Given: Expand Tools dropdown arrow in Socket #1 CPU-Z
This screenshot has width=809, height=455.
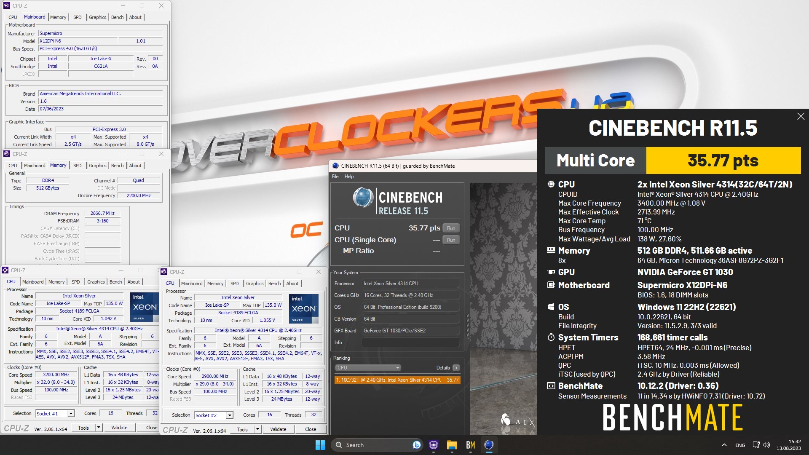Looking at the screenshot, I should pos(99,428).
